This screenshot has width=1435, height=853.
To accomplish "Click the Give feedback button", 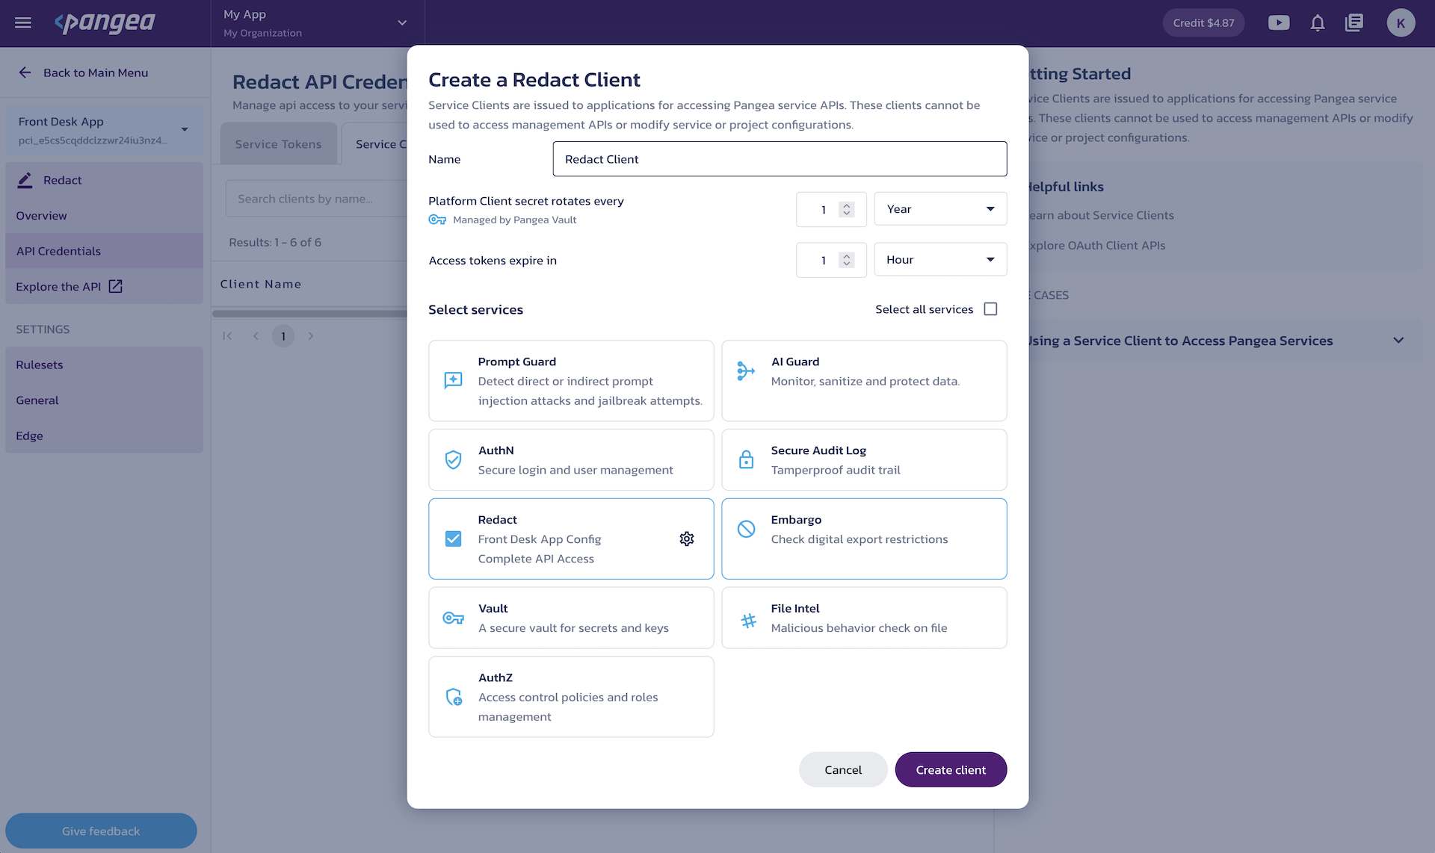I will (101, 831).
